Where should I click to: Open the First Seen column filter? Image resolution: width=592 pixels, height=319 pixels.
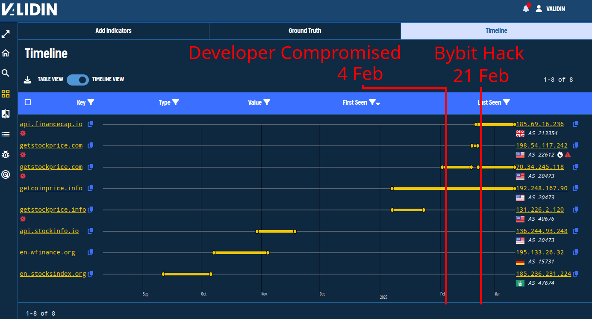tap(372, 103)
